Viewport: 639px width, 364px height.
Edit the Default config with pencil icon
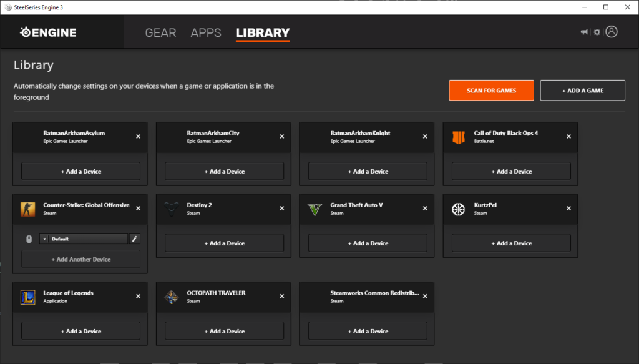[x=135, y=239]
